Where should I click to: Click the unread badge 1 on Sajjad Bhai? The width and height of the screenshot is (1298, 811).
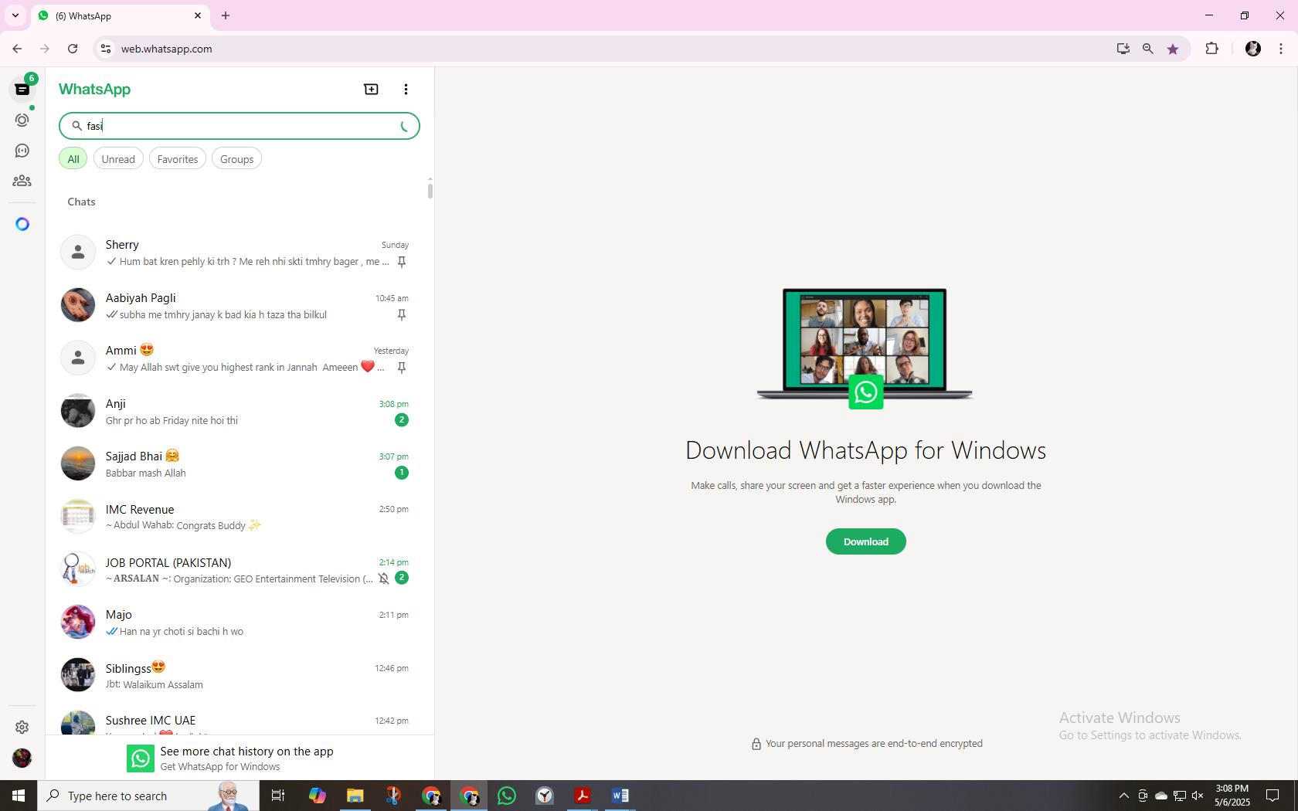tap(402, 473)
